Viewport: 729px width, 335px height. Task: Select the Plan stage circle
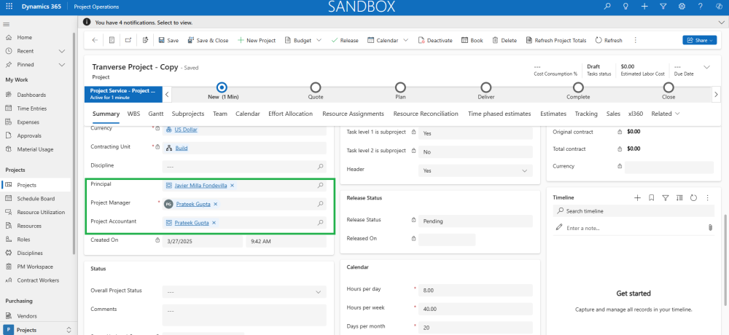click(x=400, y=87)
